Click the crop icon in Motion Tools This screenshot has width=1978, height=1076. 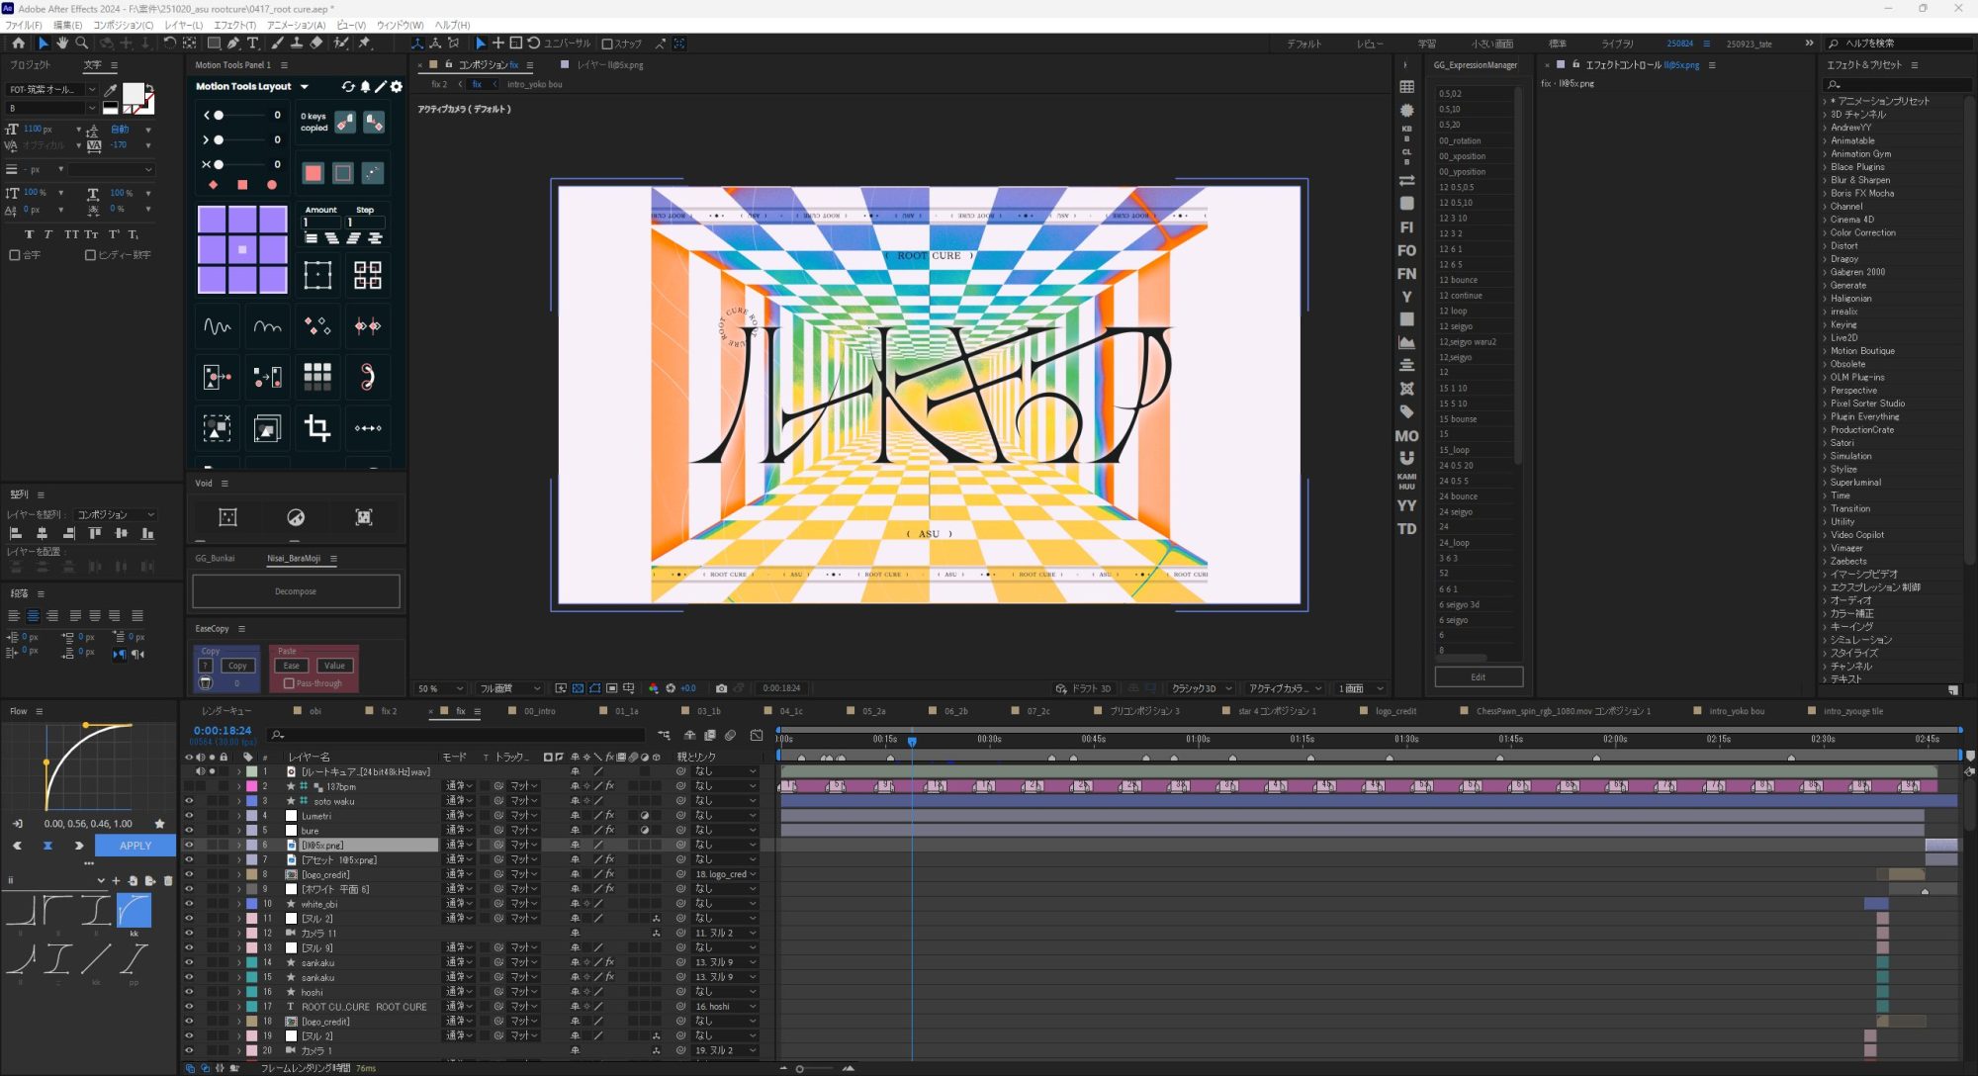317,427
